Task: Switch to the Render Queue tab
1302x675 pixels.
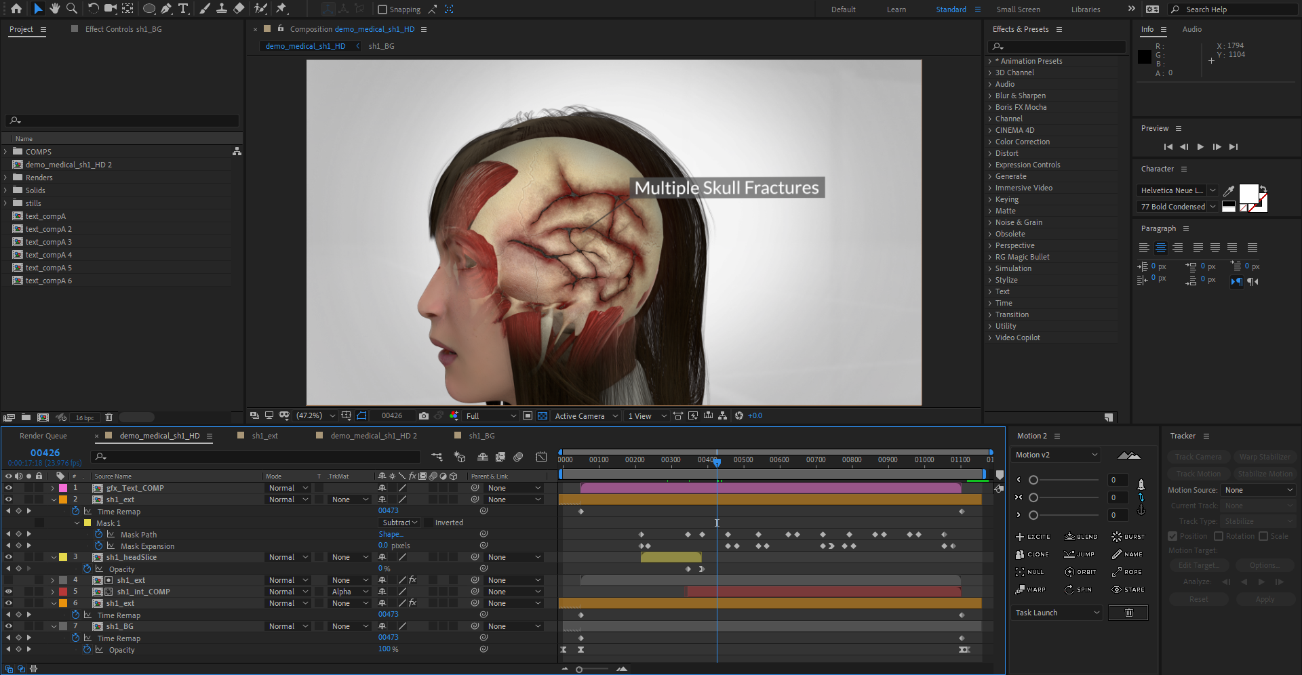Action: click(43, 436)
